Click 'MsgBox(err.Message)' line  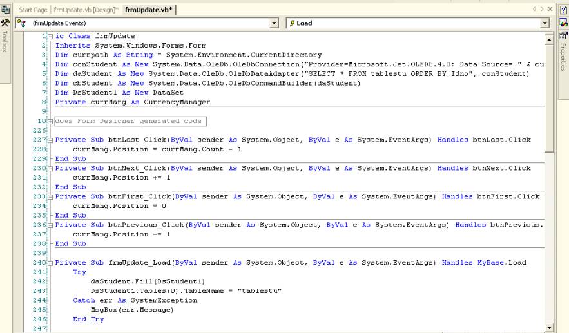pyautogui.click(x=132, y=310)
